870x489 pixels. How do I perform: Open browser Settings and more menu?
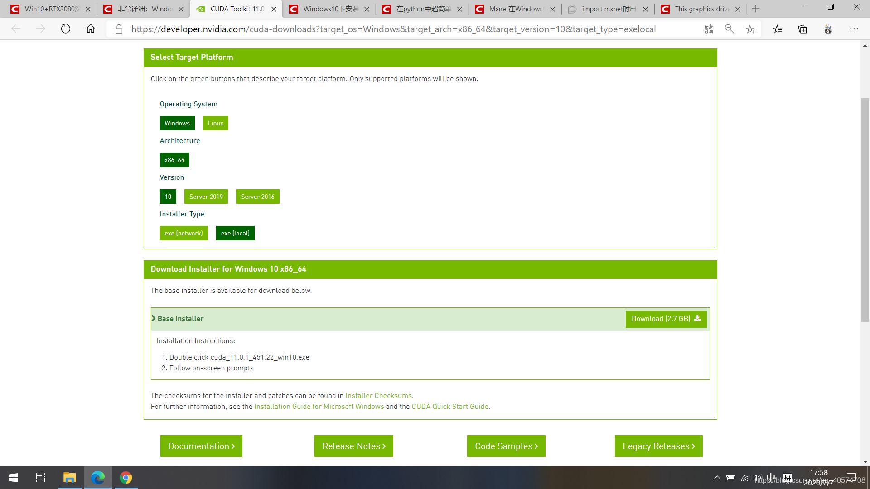854,29
